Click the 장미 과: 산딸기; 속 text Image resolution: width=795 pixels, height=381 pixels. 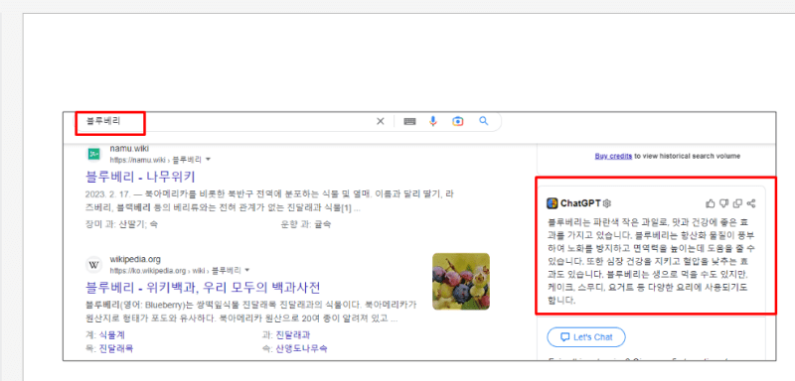(121, 224)
